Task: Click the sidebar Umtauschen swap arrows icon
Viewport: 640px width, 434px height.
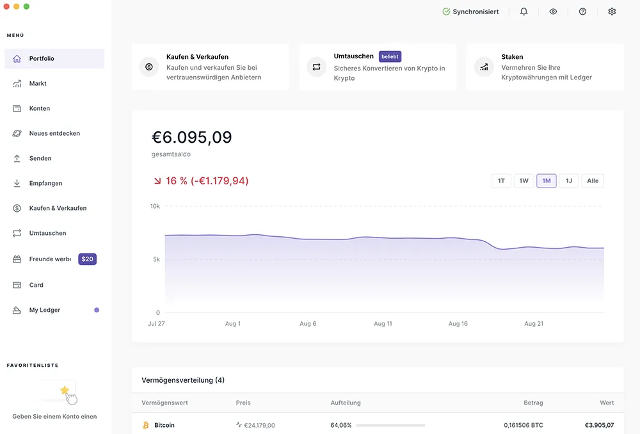Action: point(17,233)
